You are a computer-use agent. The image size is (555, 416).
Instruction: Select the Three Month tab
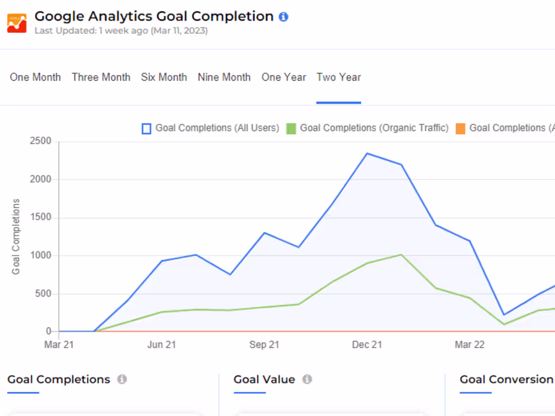101,77
